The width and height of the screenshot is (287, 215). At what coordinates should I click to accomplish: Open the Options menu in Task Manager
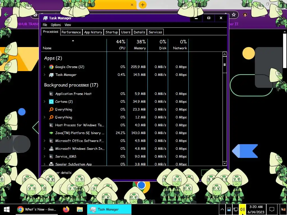[x=56, y=25]
